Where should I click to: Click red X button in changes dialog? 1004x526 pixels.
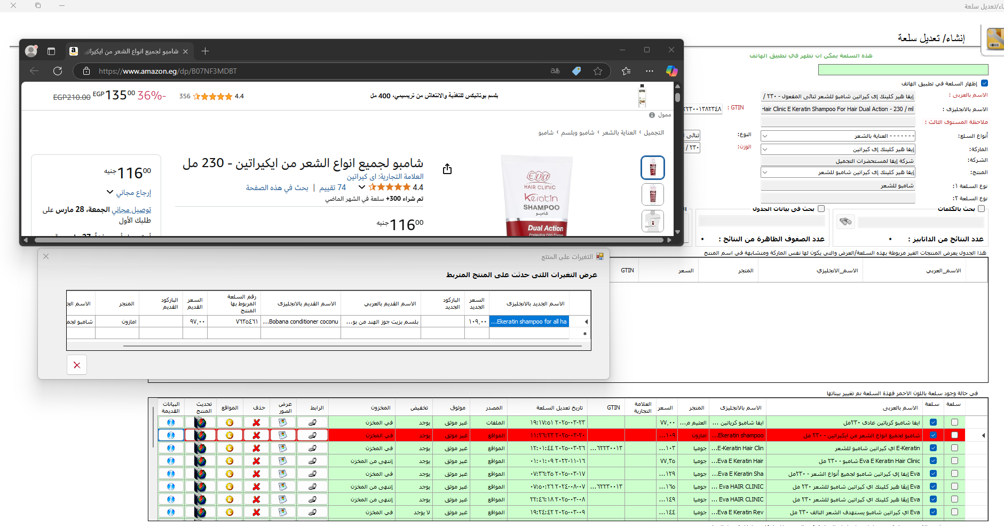point(77,365)
